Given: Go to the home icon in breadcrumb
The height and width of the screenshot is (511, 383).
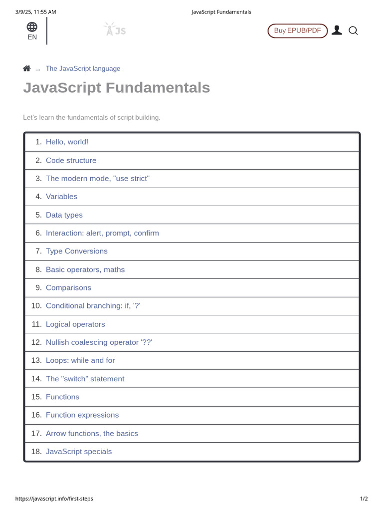Looking at the screenshot, I should 27,68.
